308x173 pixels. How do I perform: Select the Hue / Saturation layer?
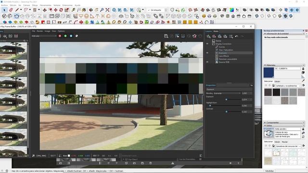(226, 50)
